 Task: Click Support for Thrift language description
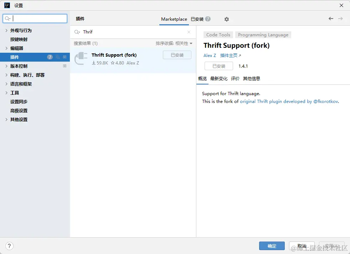(x=231, y=94)
